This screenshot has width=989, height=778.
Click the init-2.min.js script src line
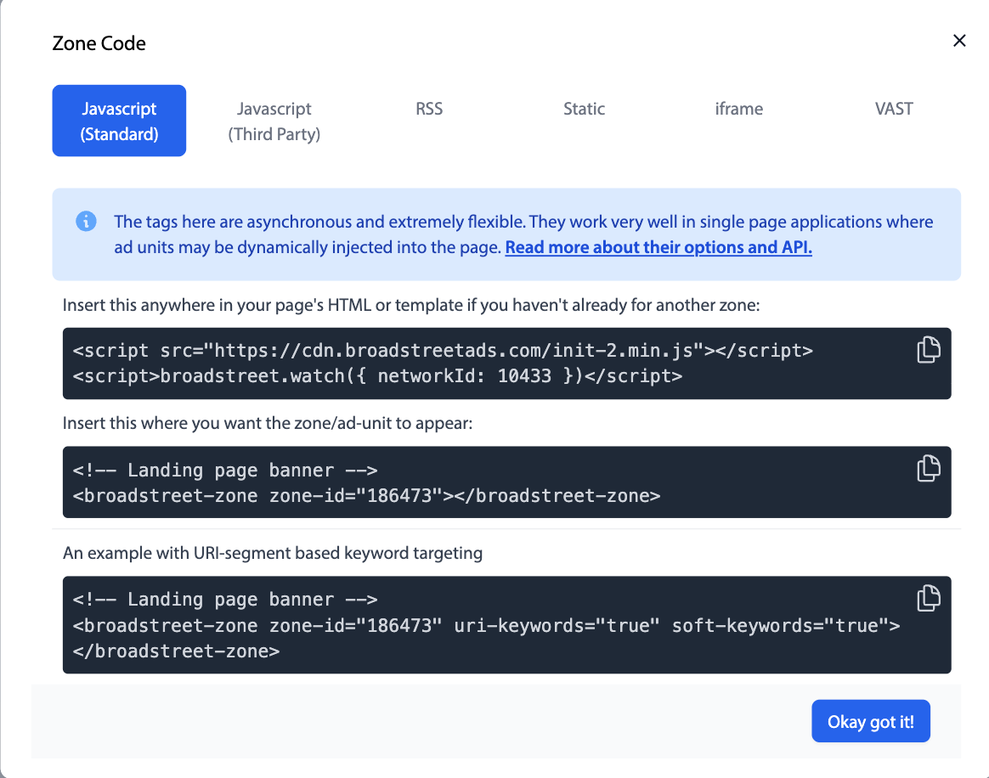(x=443, y=351)
